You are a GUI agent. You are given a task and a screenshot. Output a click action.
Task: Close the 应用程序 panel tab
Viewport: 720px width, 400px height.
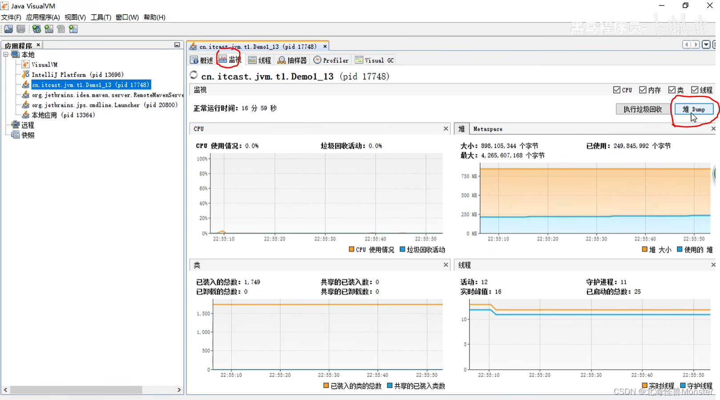(x=38, y=45)
